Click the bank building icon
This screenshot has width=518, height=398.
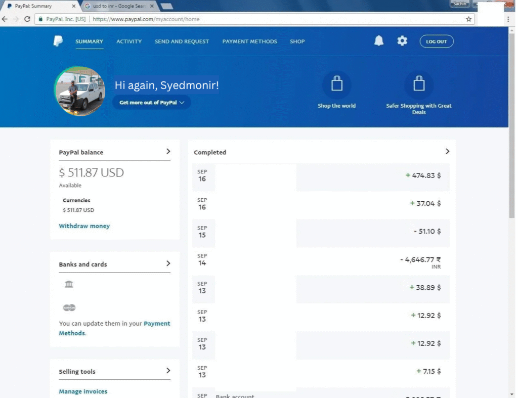(x=69, y=285)
